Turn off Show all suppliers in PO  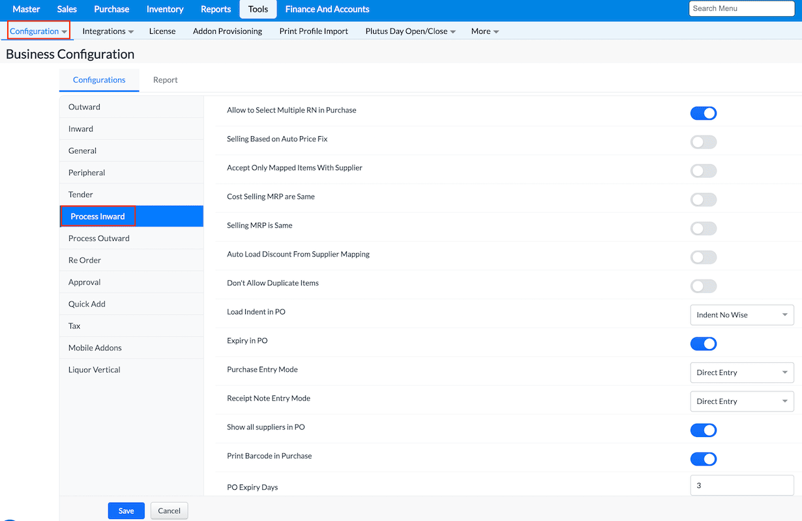point(704,430)
